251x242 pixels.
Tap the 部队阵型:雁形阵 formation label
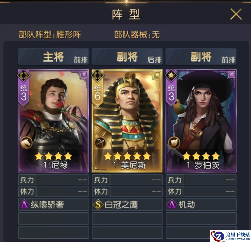point(50,34)
